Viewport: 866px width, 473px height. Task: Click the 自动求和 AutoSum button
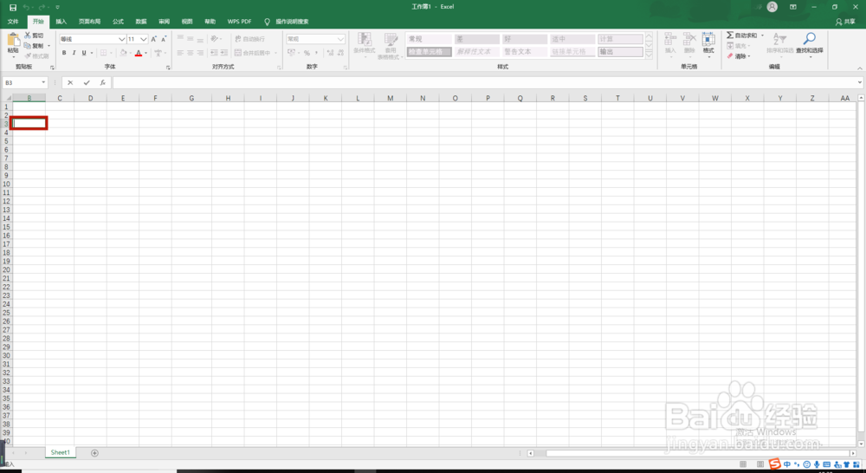[742, 36]
